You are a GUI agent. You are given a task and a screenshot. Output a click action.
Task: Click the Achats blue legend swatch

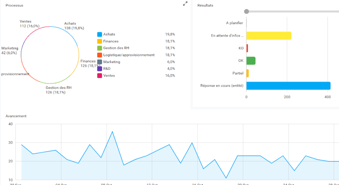coord(99,34)
